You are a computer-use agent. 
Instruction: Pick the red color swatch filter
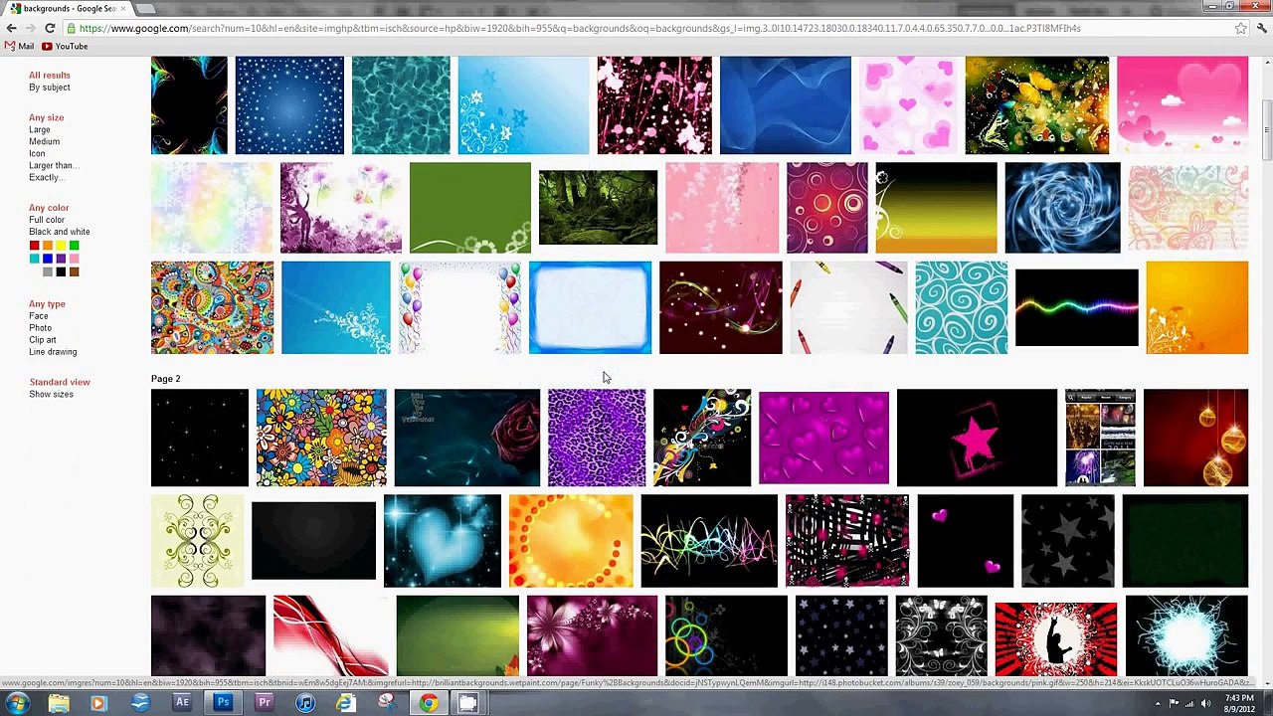(x=34, y=246)
